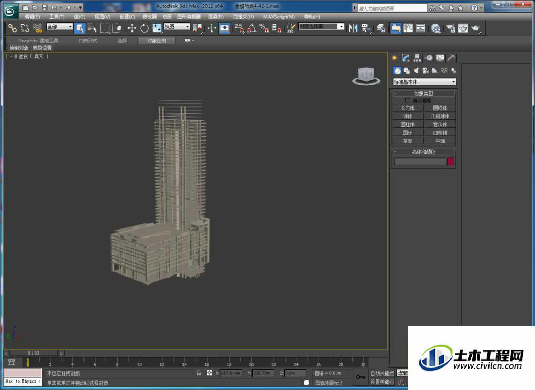The width and height of the screenshot is (535, 390).
Task: Open the MAXScript(M) menu
Action: 279,17
